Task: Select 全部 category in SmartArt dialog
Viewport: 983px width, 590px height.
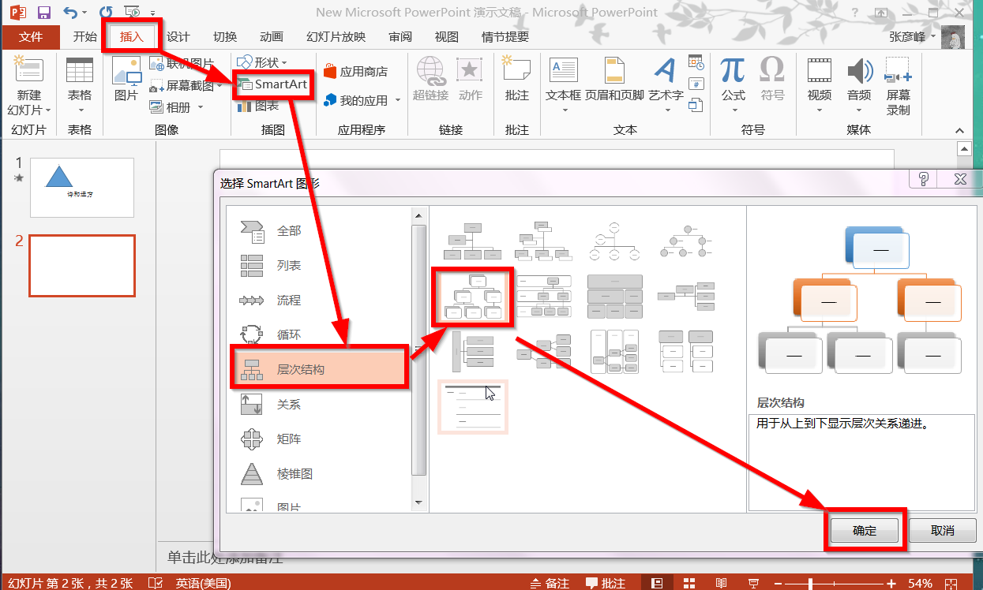Action: pyautogui.click(x=319, y=231)
